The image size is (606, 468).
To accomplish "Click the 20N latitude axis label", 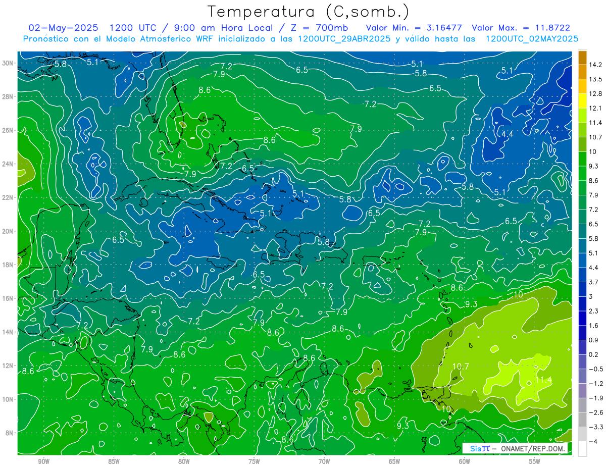I will tap(8, 231).
